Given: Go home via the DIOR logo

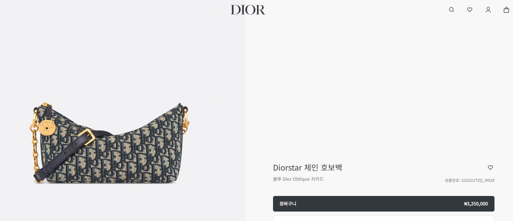Looking at the screenshot, I should pos(248,10).
